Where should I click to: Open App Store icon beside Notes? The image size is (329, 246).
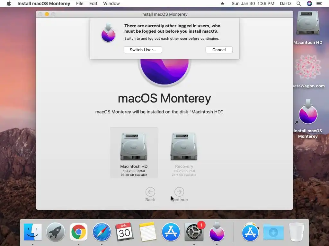click(171, 232)
